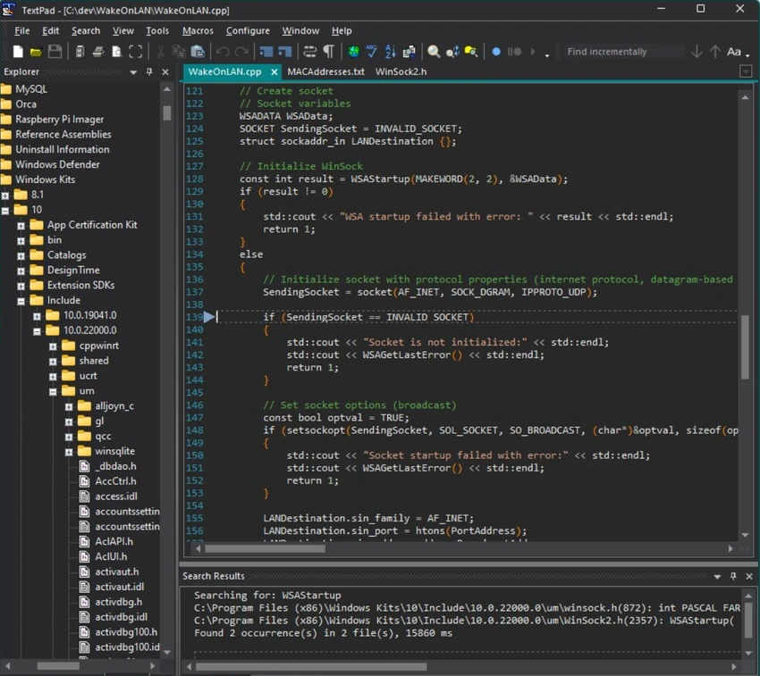The width and height of the screenshot is (760, 676).
Task: Open the Explorer panel options dropdown
Action: [133, 72]
